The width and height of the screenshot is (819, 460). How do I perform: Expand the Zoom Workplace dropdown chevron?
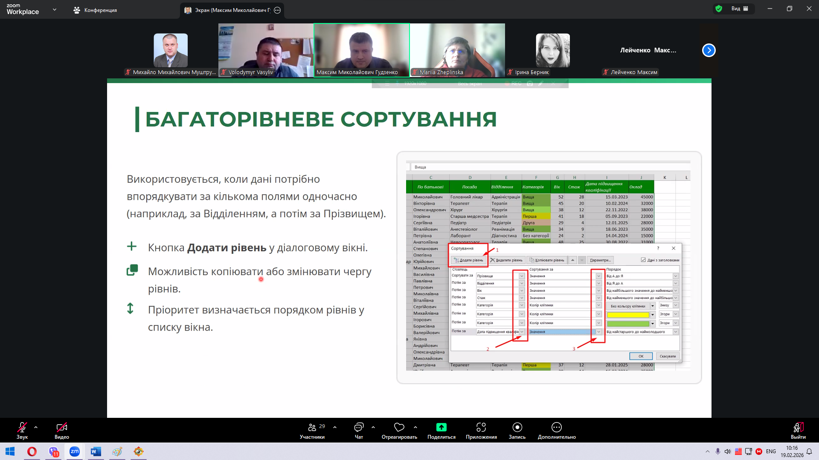55,9
